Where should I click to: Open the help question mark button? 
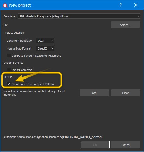click(x=121, y=5)
